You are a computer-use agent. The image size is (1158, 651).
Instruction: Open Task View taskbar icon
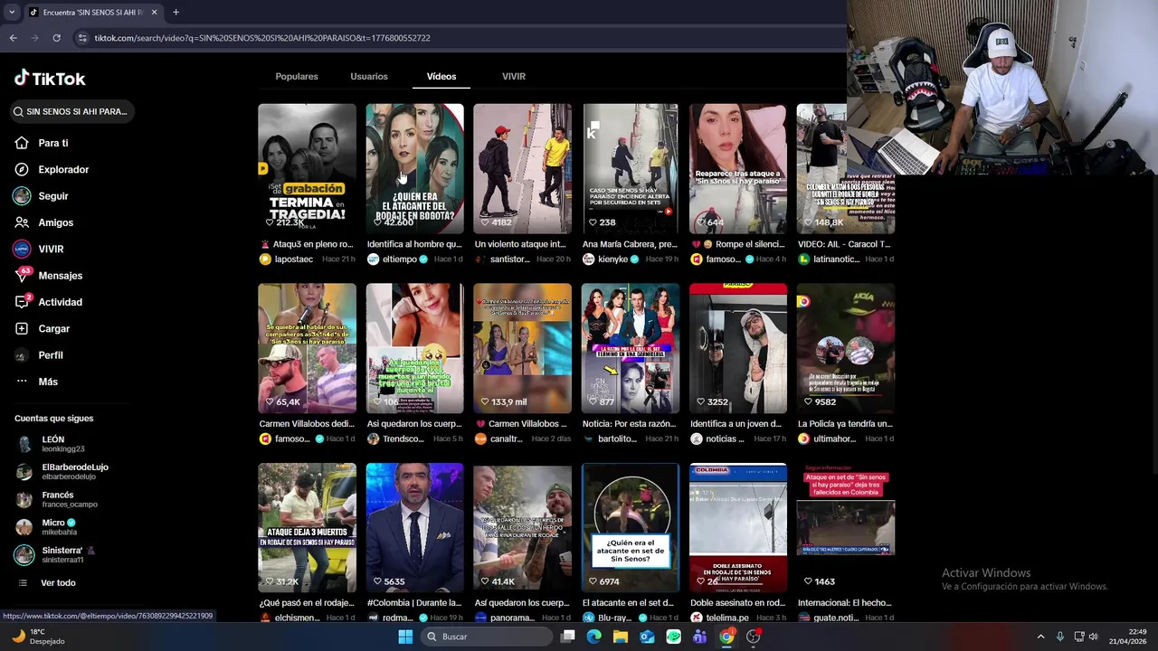click(x=567, y=637)
